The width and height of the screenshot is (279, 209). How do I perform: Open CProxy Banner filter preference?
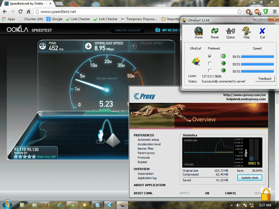145,149
